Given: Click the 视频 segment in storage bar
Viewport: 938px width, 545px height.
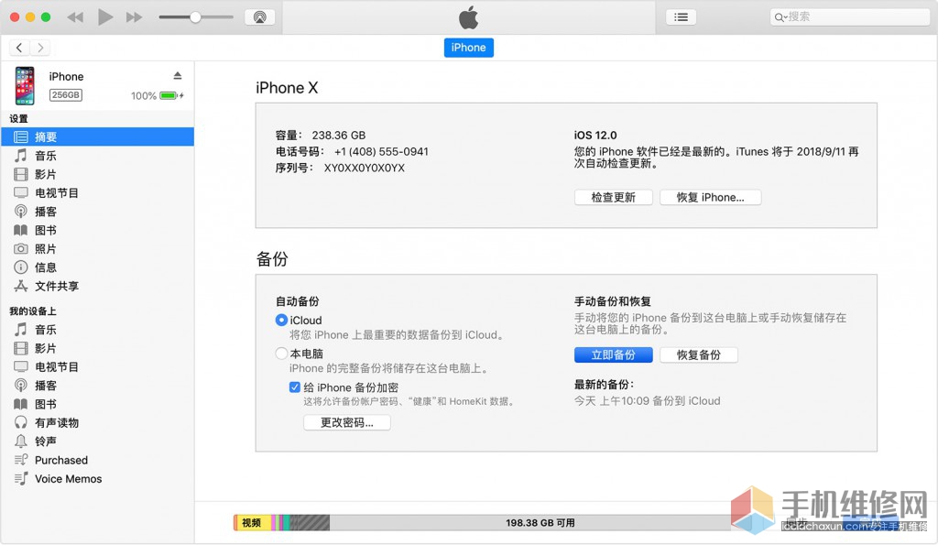Looking at the screenshot, I should 252,523.
